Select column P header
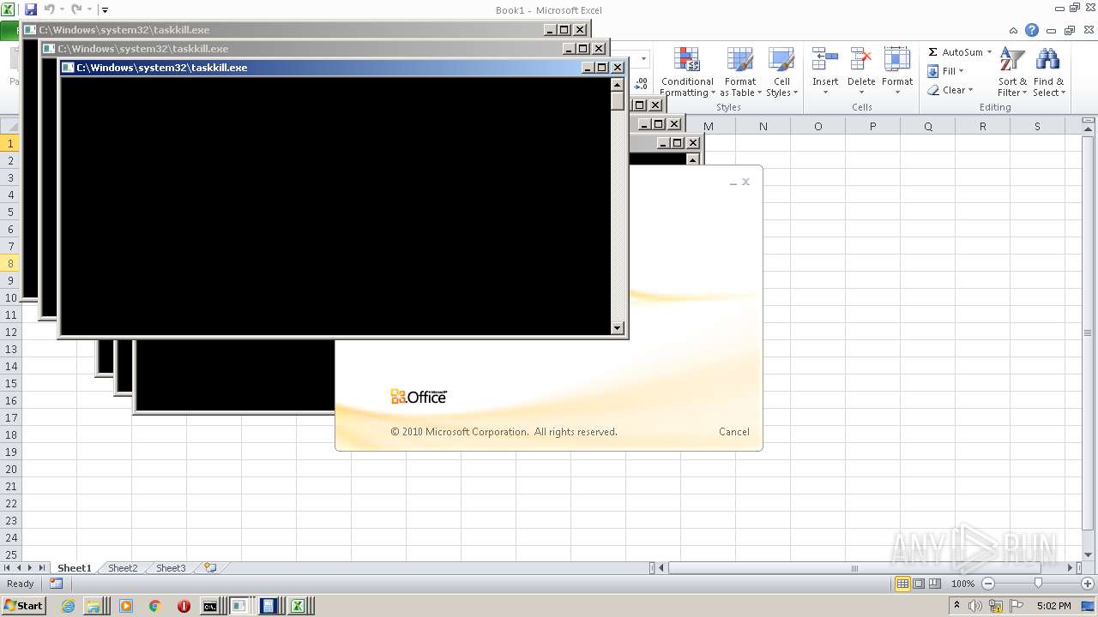 click(872, 126)
